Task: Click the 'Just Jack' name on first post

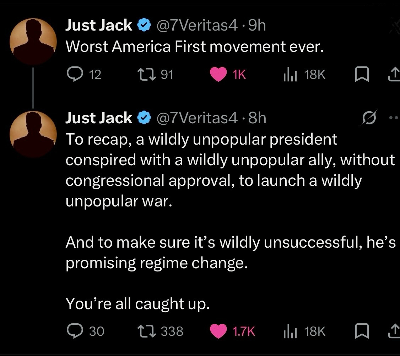Action: click(98, 26)
